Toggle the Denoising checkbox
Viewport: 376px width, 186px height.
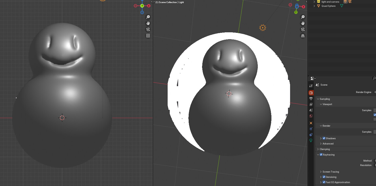coord(324,177)
